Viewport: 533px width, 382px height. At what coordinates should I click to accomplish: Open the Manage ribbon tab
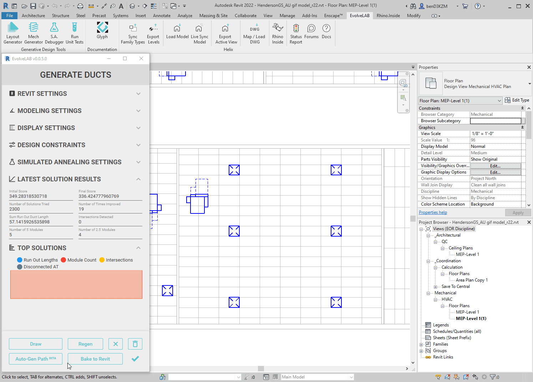click(287, 16)
